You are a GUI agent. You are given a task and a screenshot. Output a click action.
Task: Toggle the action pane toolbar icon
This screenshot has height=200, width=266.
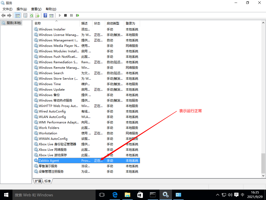tap(51, 15)
